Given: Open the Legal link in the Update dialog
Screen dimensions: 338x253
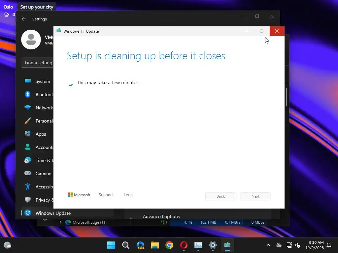Looking at the screenshot, I should [x=128, y=195].
